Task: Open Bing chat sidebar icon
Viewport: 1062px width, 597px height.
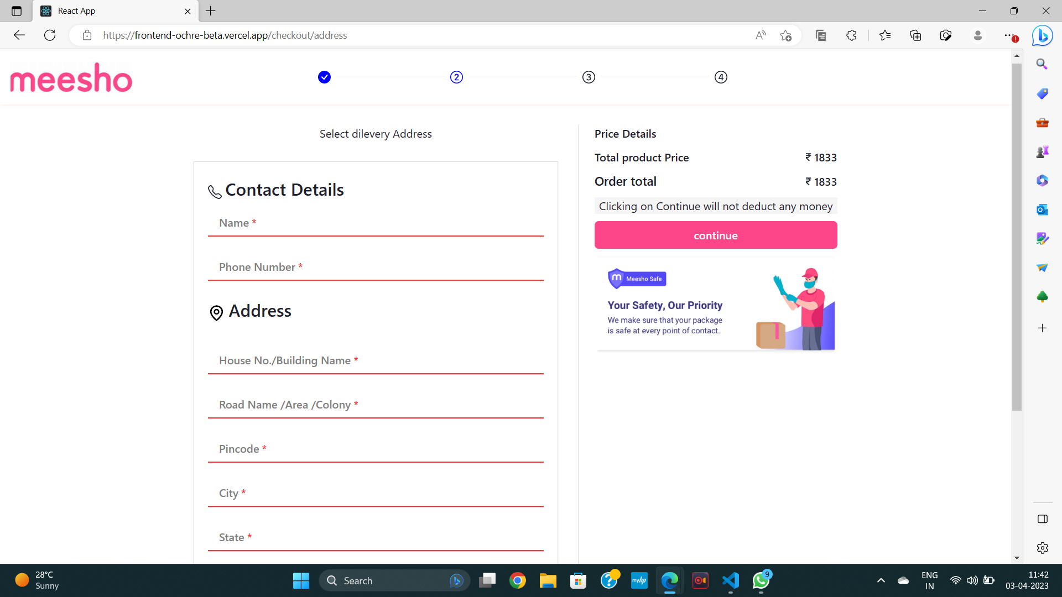Action: coord(1042,35)
